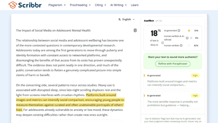Click the 'Our AI detector flags text' disclaimer

click(173, 120)
